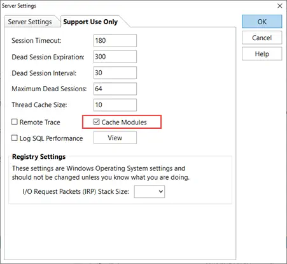Focus the Thread Cache Size field
The width and height of the screenshot is (287, 264).
[115, 105]
